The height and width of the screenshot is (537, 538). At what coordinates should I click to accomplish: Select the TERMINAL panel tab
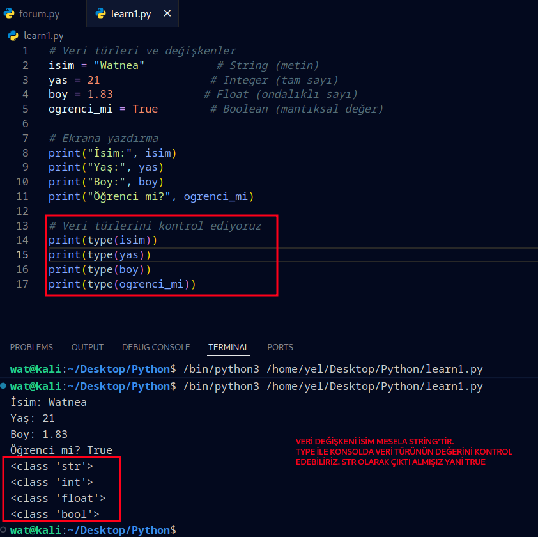[x=229, y=347]
